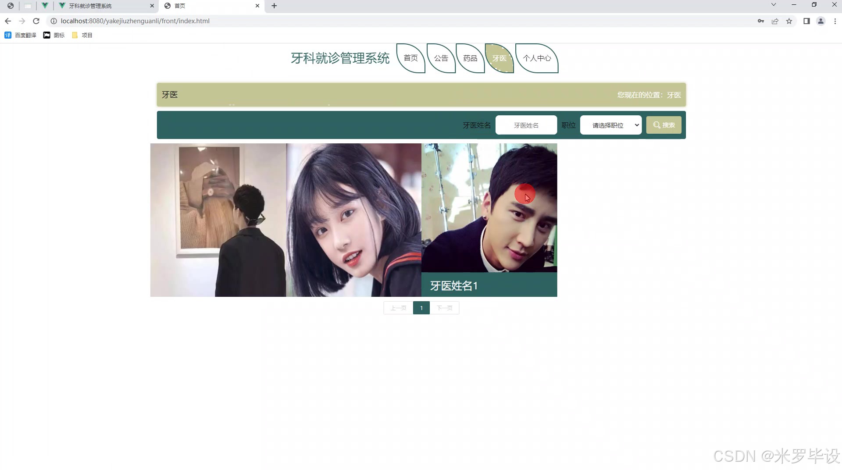Click the 上一页 pagination button

point(398,308)
